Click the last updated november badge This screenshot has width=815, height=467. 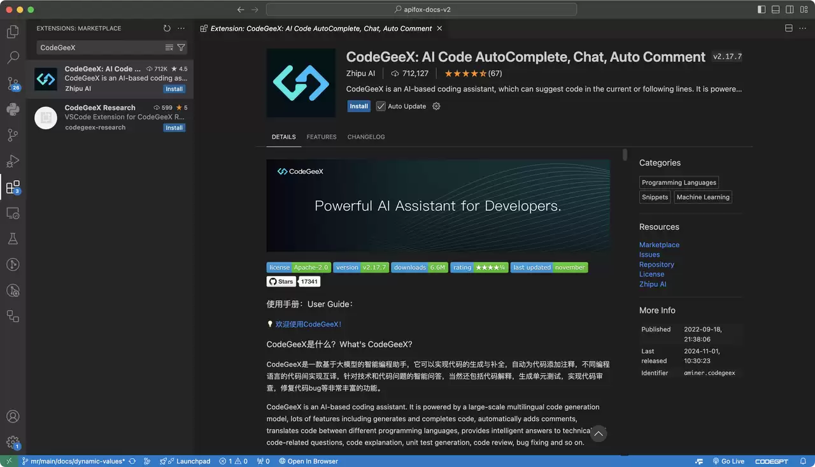pos(549,268)
